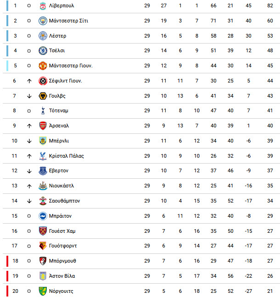Viewport: 280px width, 302px height.
Task: Click up arrow beside Σέφιλντ Γιουν.
Action: 29,81
